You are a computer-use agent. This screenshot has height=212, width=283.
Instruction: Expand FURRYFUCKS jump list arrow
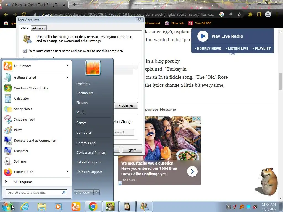coord(67,172)
